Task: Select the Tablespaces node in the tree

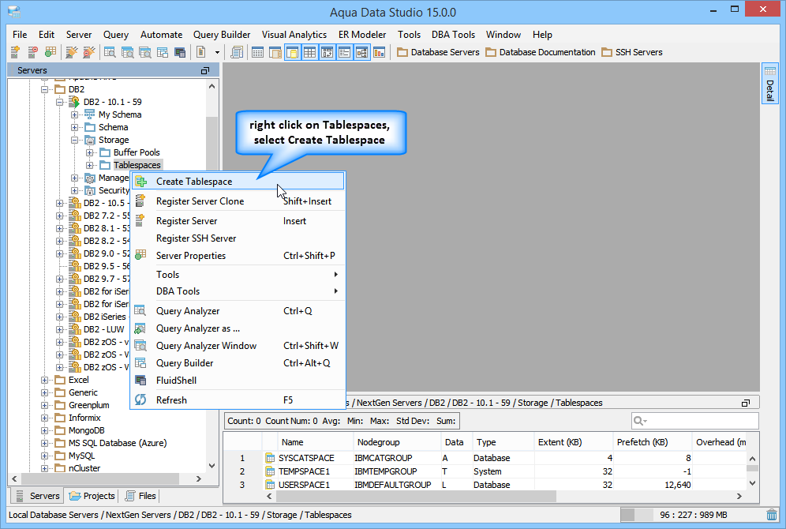Action: 137,165
